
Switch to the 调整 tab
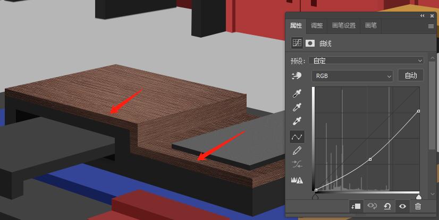pos(317,25)
